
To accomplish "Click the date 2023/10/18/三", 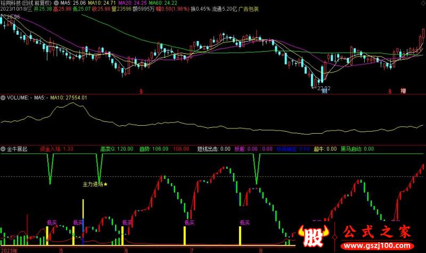I will pyautogui.click(x=17, y=9).
